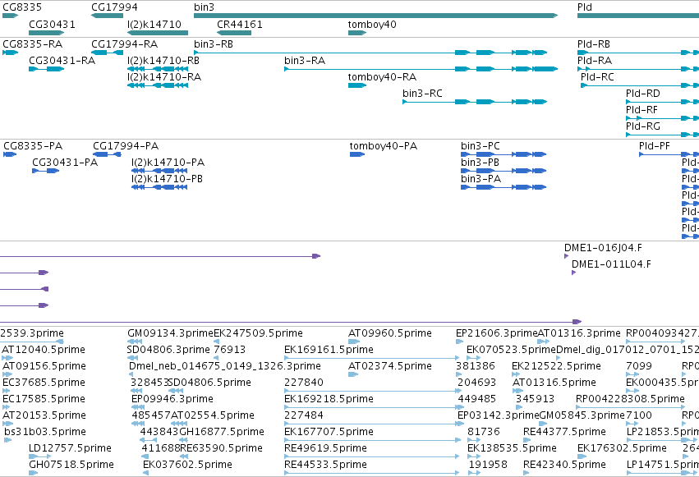The image size is (699, 477).
Task: Click EST GM09134.3prime
Action: click(170, 333)
